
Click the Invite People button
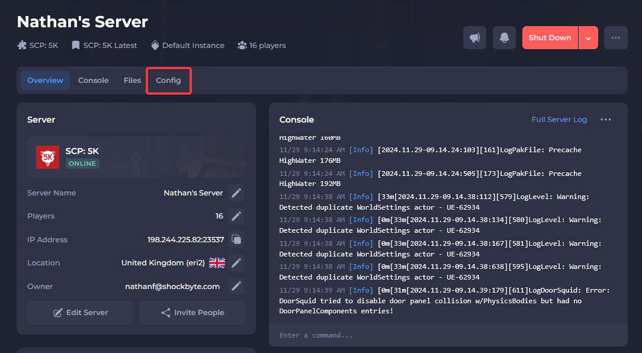192,313
